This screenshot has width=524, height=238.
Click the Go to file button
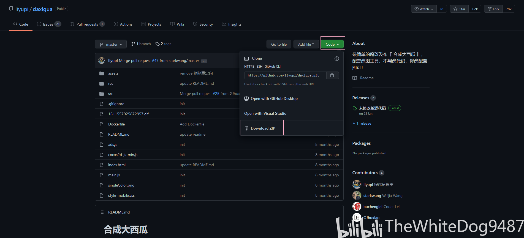click(x=279, y=44)
